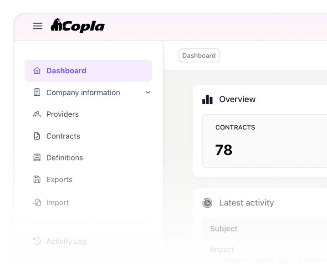Open the Activity Log page
This screenshot has height=267, width=327.
[66, 241]
